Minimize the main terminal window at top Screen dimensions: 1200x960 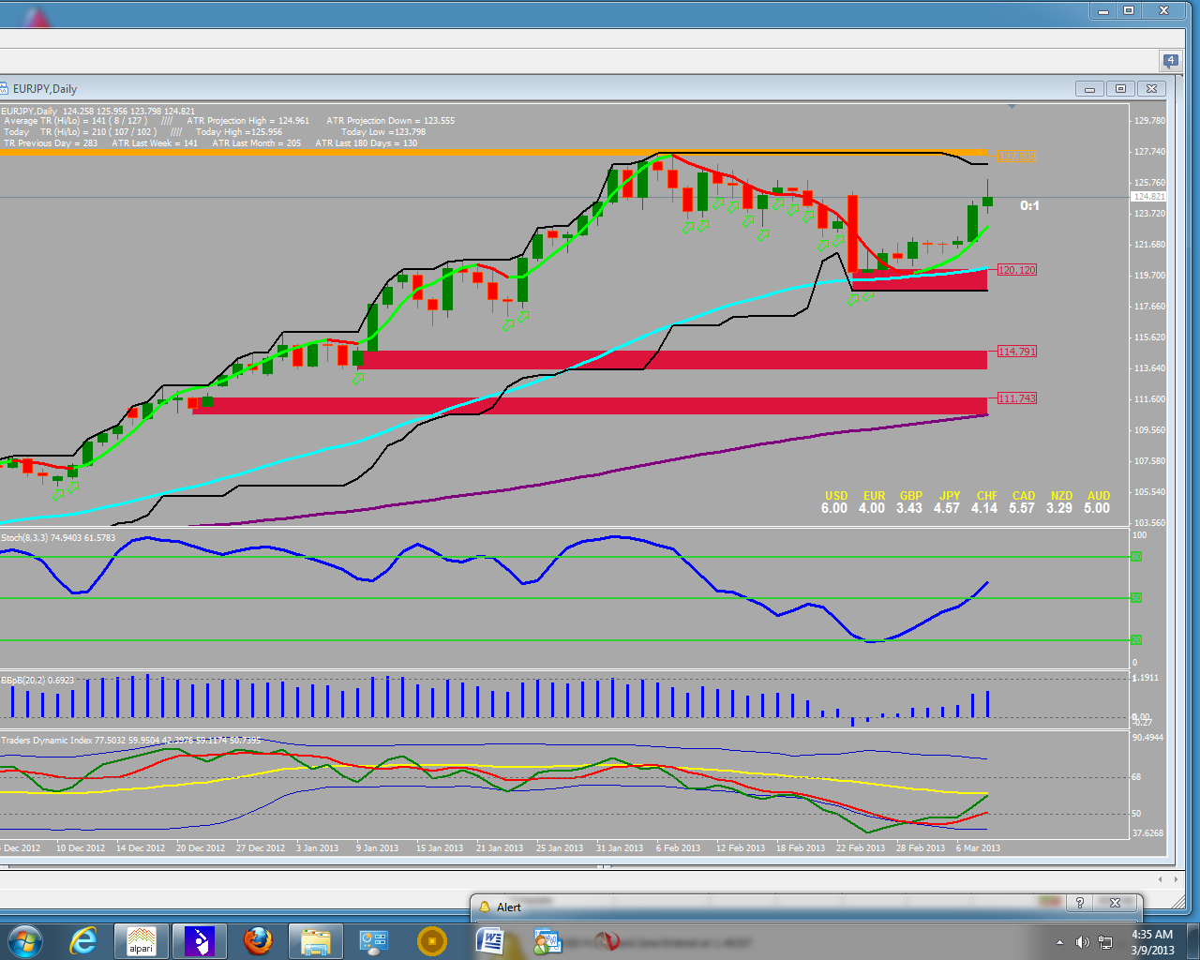coord(1102,10)
